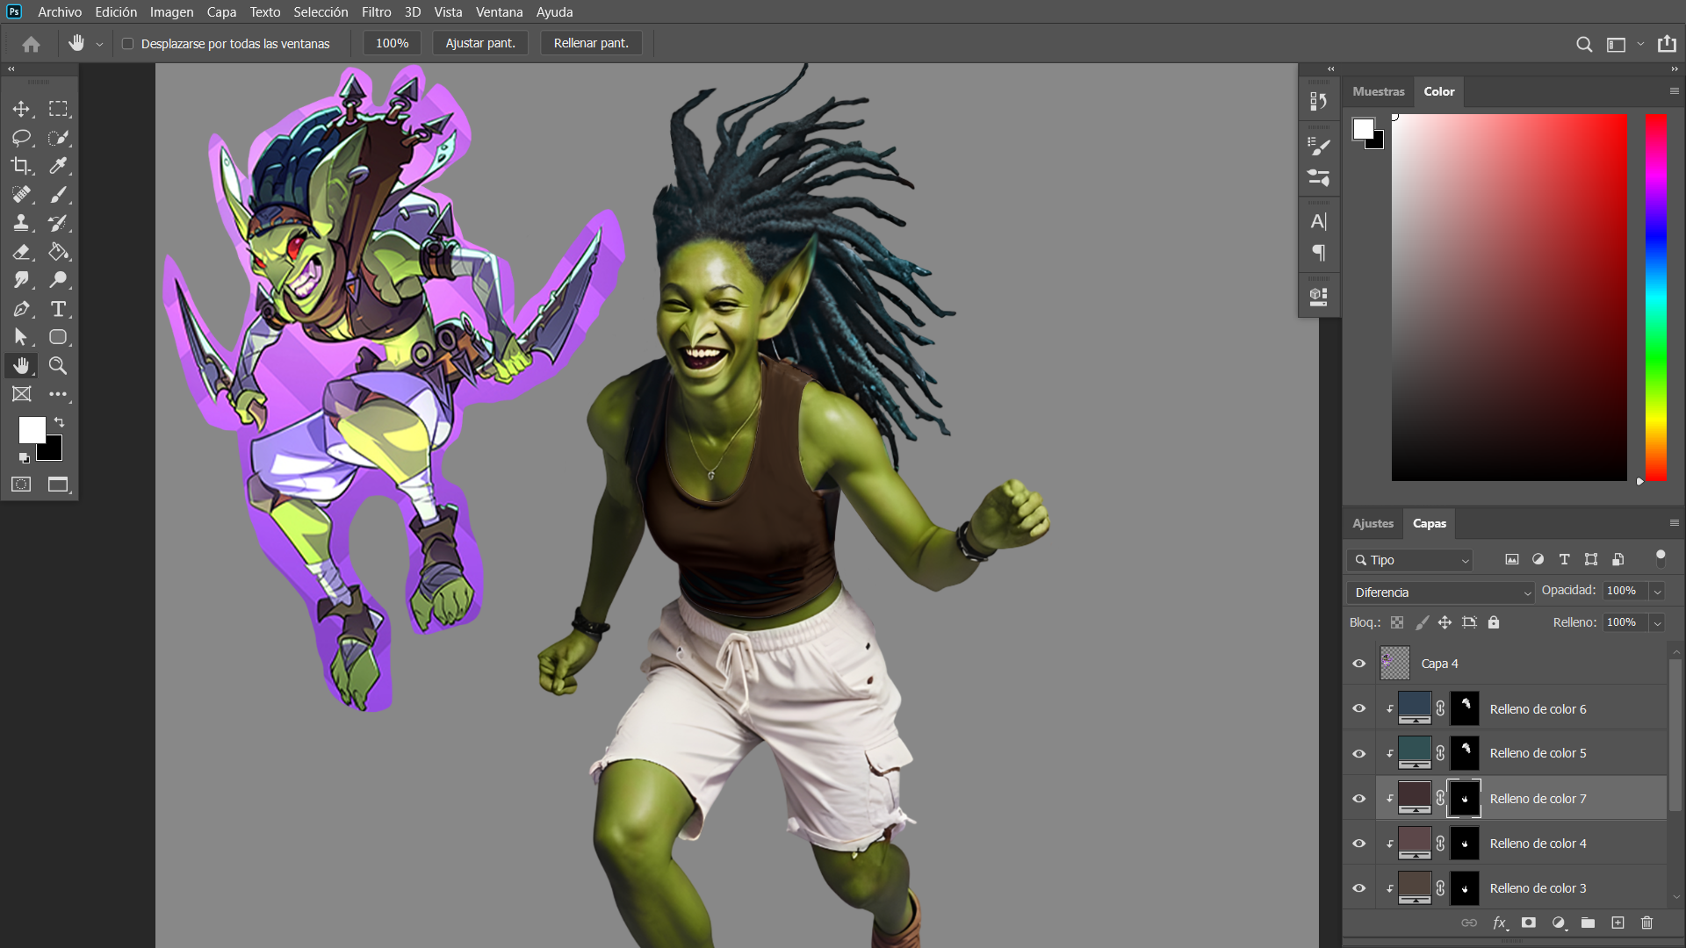
Task: Select the Lasso tool
Action: (x=21, y=138)
